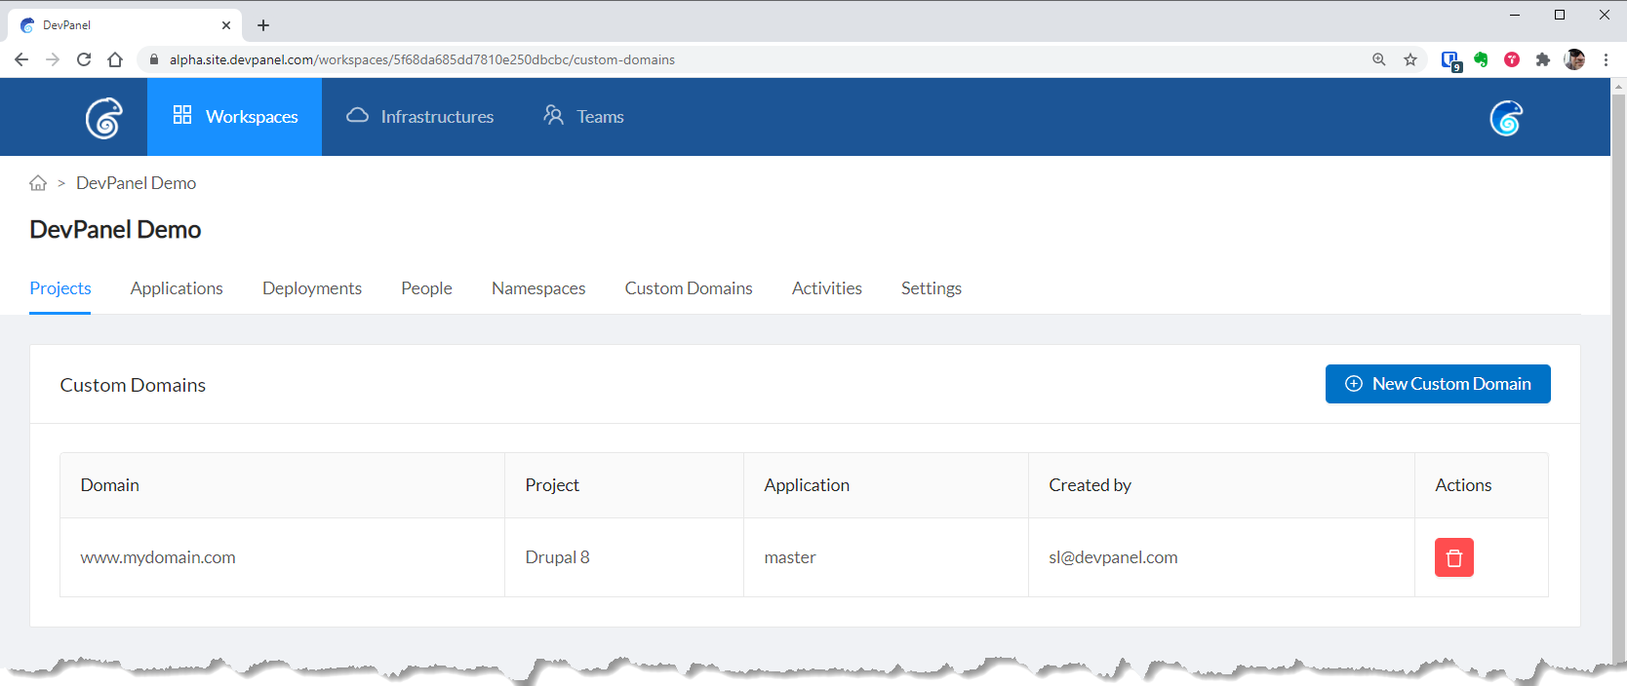The width and height of the screenshot is (1627, 686).
Task: Navigate to Infrastructures section
Action: coord(420,117)
